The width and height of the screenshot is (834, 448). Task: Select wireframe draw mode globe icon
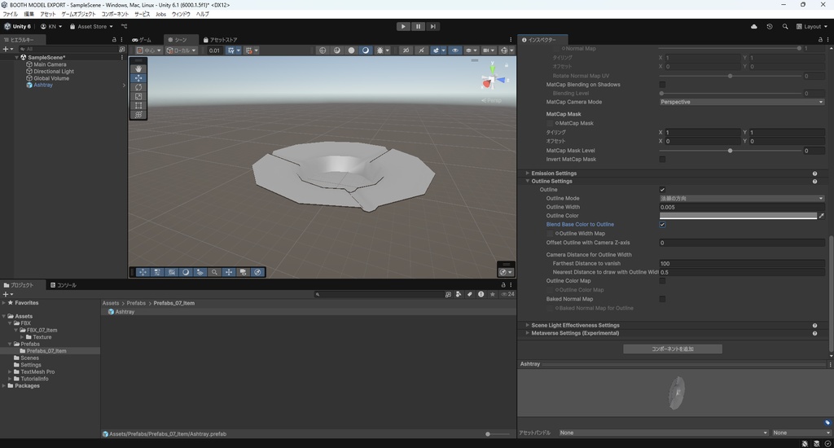click(323, 50)
